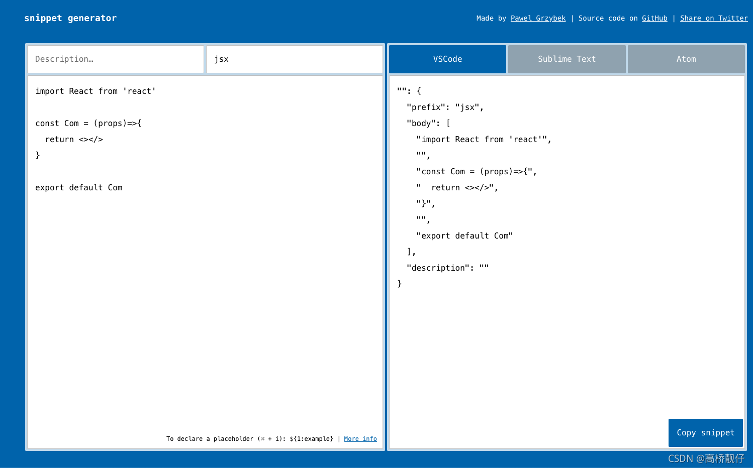Click the "prefix": "jsx" output line
The width and height of the screenshot is (753, 468).
tap(445, 107)
